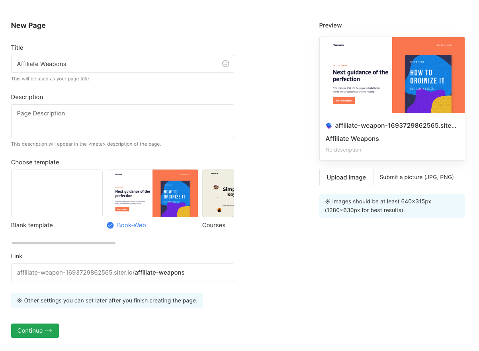This screenshot has width=479, height=351.
Task: Click the template list horizontal scrollbar
Action: (64, 243)
